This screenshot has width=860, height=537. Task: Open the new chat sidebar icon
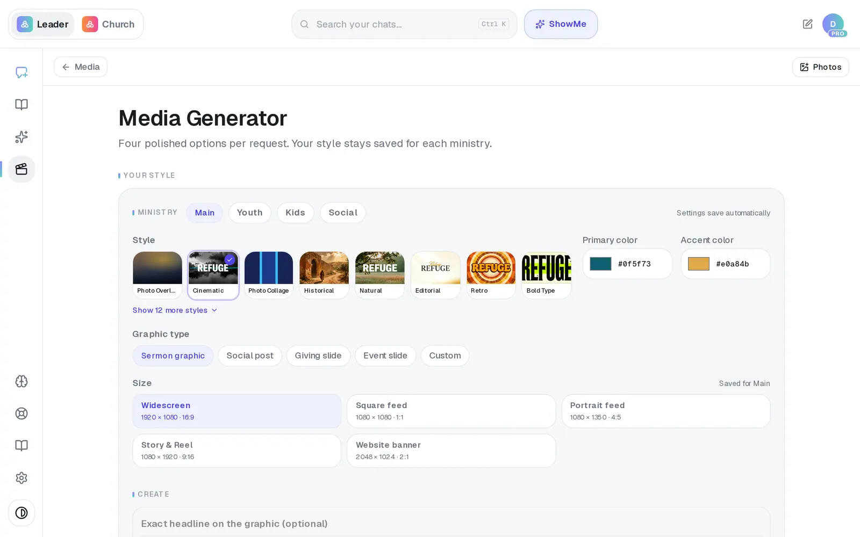click(x=21, y=72)
